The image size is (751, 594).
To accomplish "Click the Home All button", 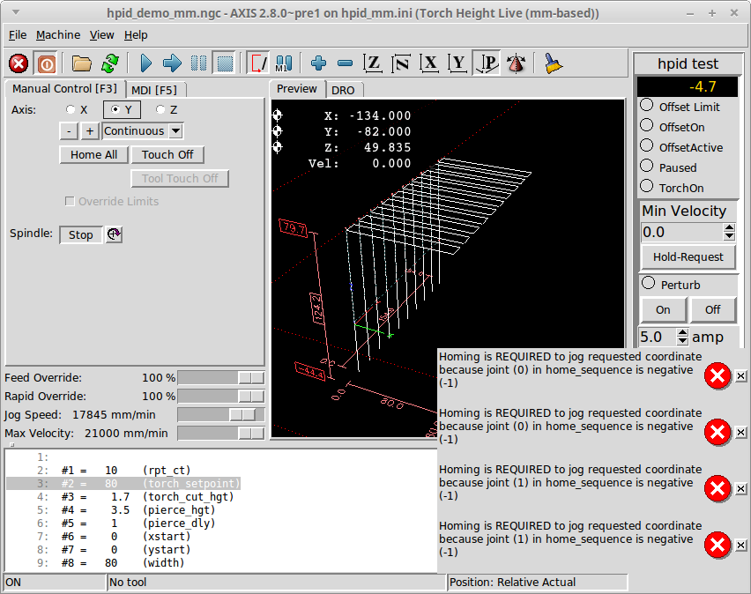I will click(93, 155).
